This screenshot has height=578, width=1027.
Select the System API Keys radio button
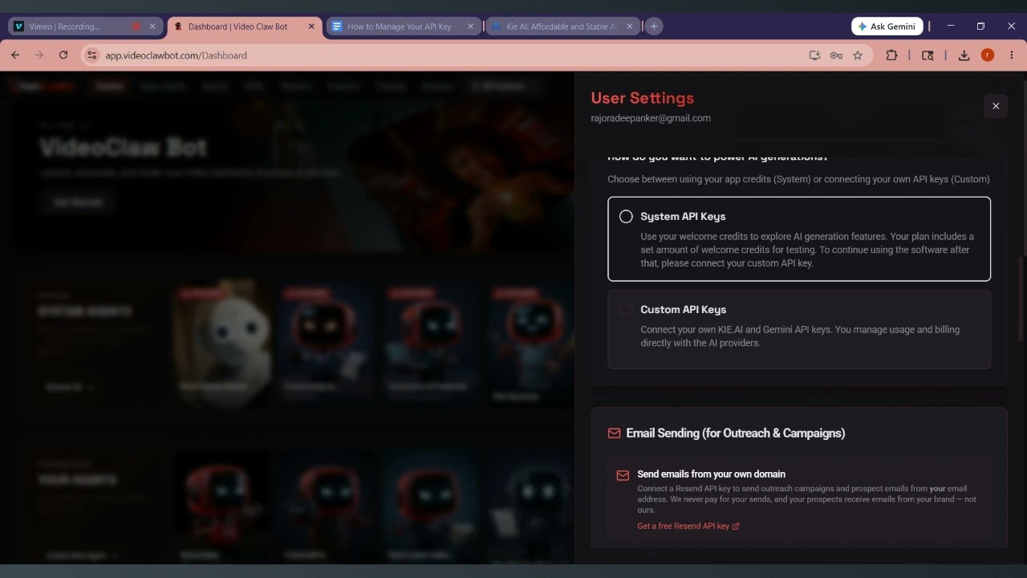click(626, 217)
